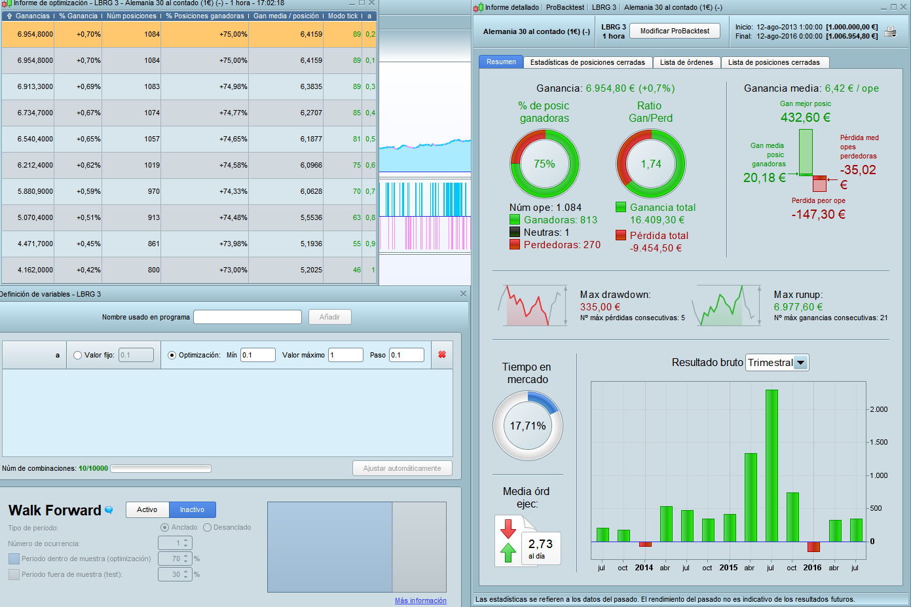The width and height of the screenshot is (911, 607).
Task: Click candlestick icon of Informe de optimización window
Action: 7,3
